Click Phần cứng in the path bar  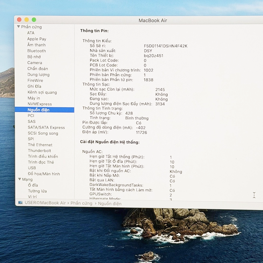tap(81, 203)
